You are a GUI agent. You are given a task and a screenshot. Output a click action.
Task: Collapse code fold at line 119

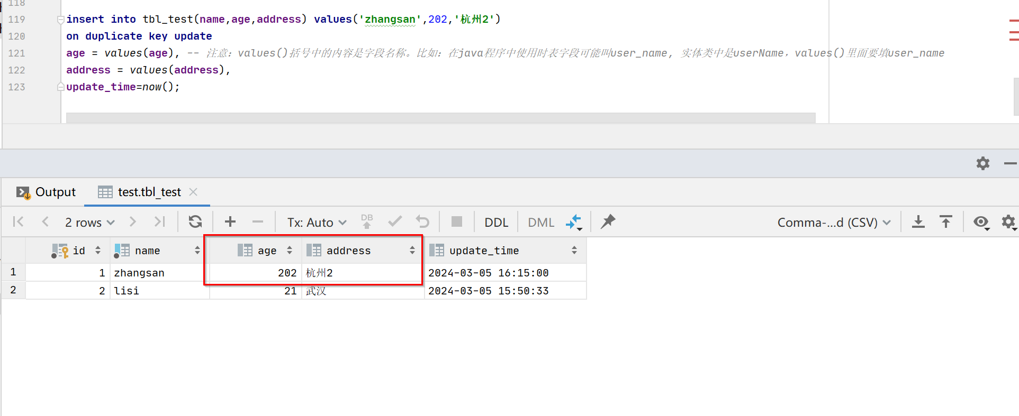[61, 20]
